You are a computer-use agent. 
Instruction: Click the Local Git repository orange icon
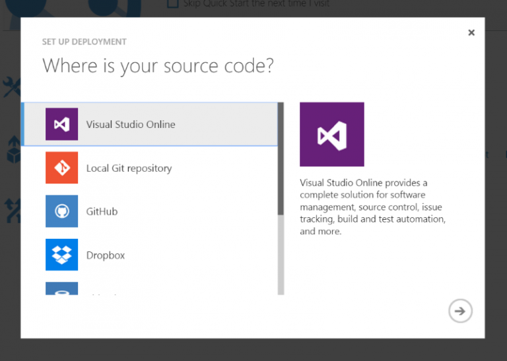pyautogui.click(x=61, y=168)
